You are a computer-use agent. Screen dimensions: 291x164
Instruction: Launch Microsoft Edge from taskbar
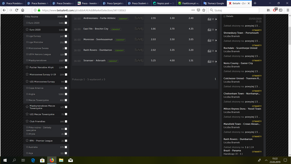coord(33,160)
